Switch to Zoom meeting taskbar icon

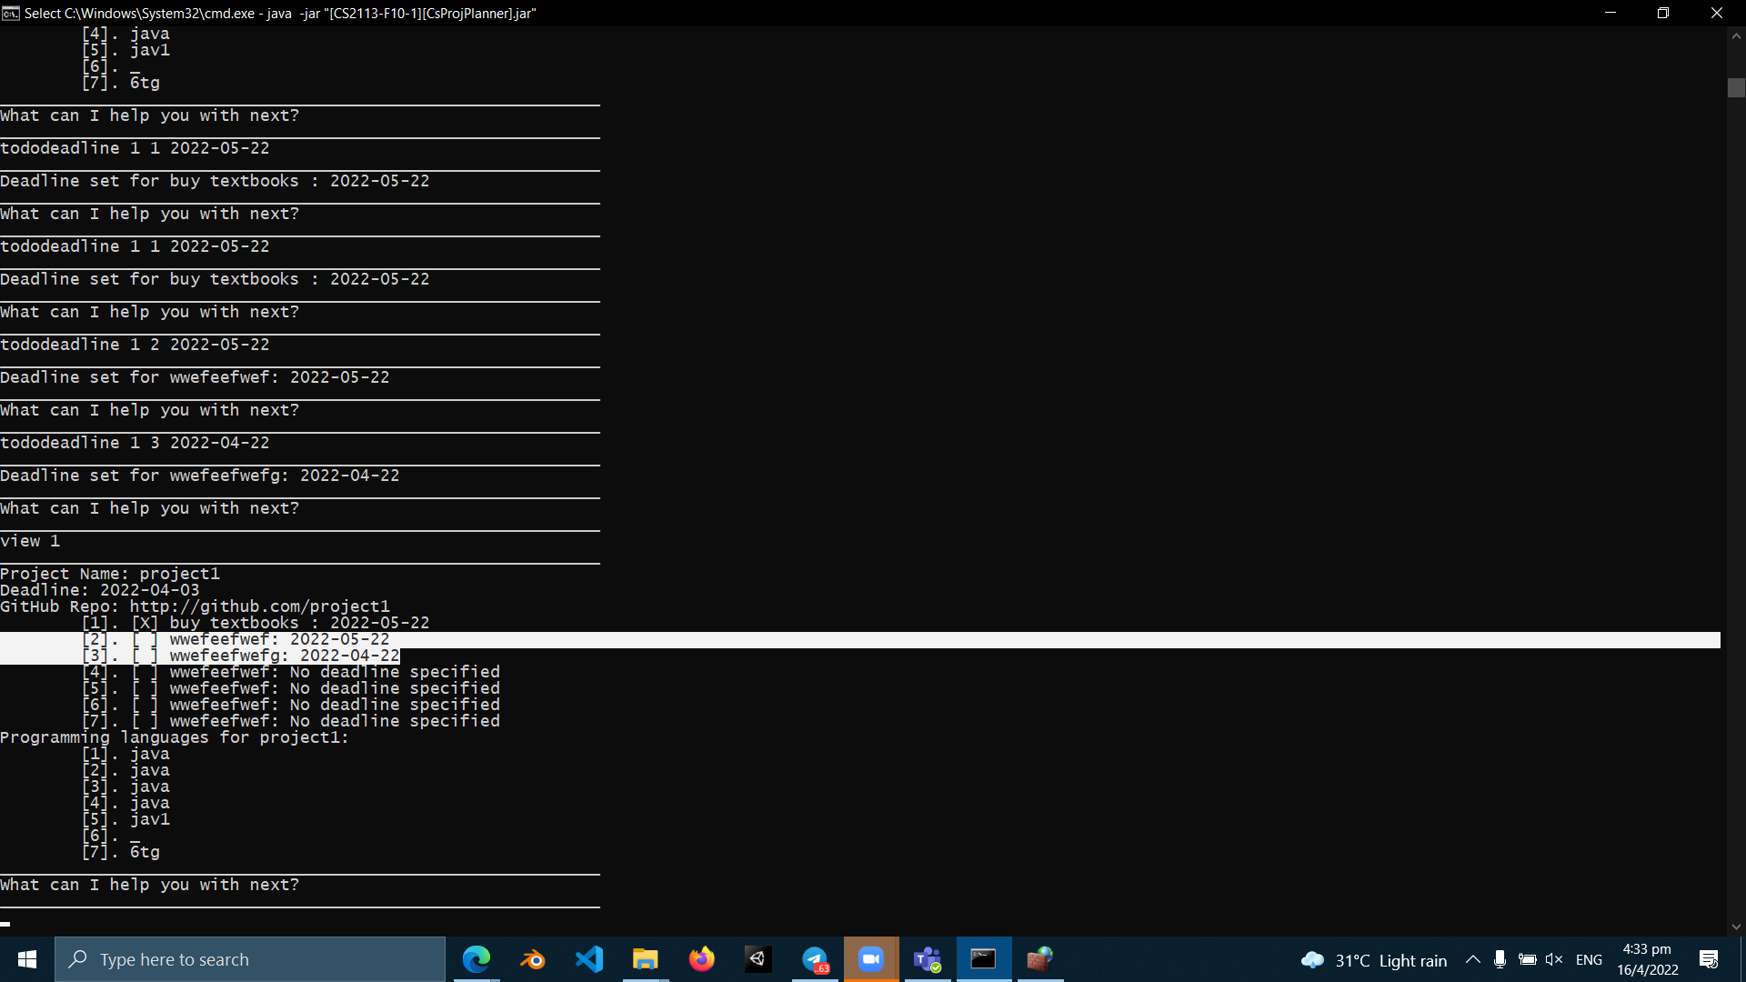click(871, 959)
